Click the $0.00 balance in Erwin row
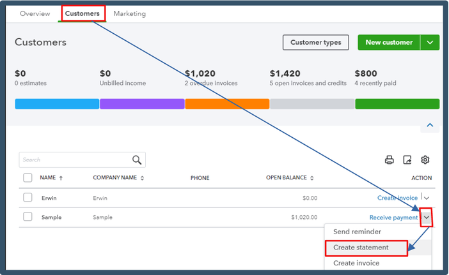 [x=310, y=198]
